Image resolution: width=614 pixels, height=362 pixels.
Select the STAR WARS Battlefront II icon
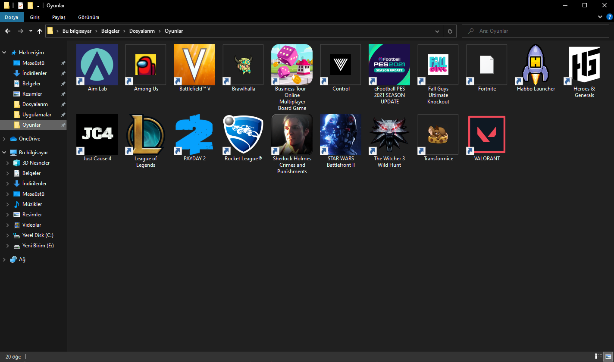click(341, 134)
